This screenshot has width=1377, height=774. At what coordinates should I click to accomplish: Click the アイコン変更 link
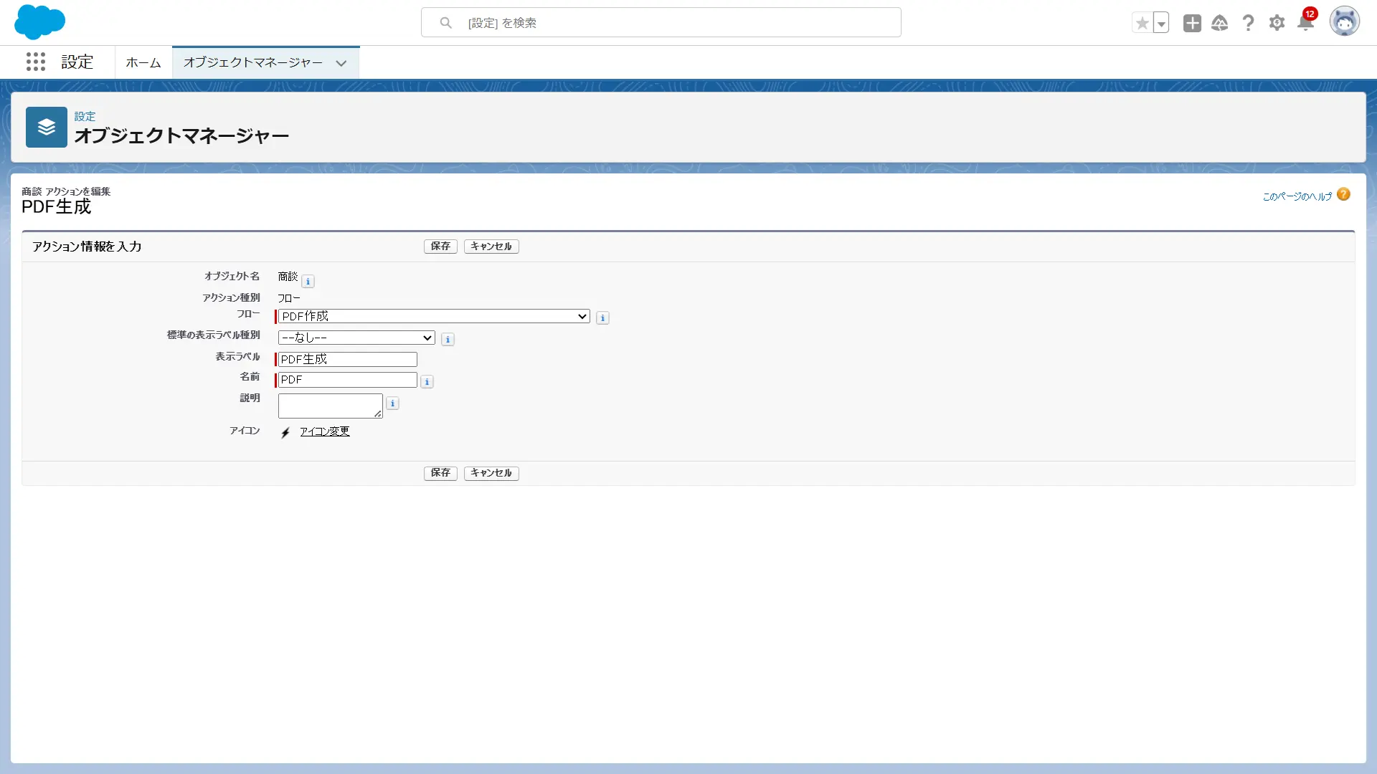324,431
